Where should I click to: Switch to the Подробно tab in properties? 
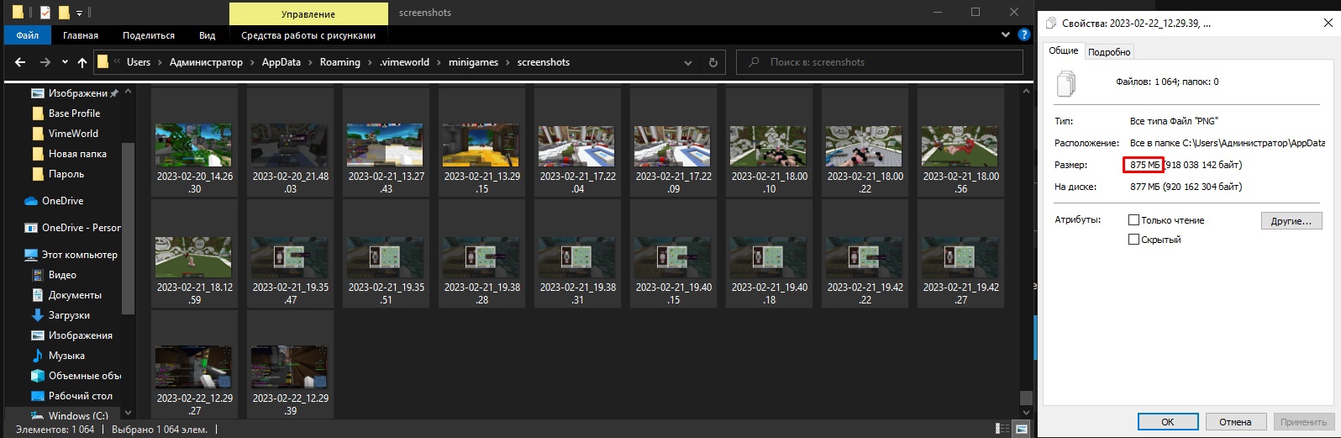[1109, 52]
